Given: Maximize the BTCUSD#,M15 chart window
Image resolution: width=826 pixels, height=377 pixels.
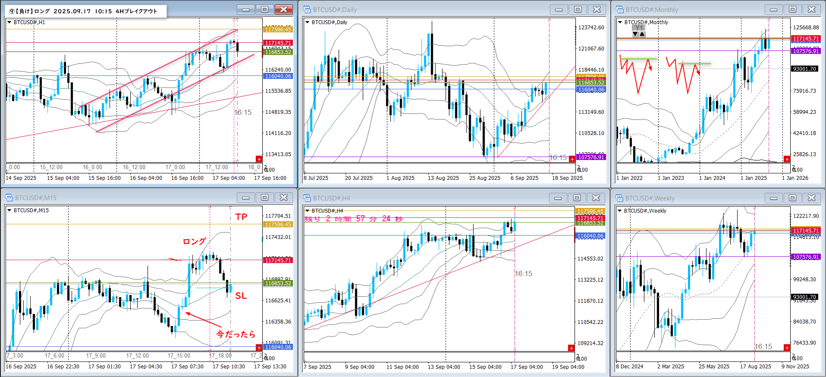Looking at the screenshot, I should click(x=265, y=198).
